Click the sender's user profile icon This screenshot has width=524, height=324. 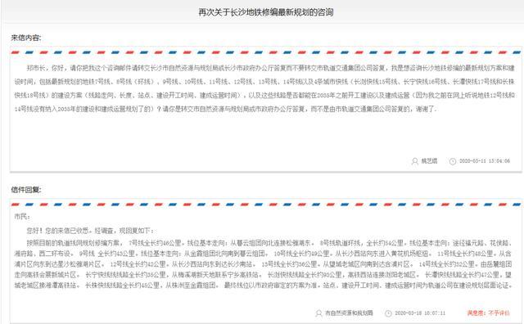click(415, 161)
